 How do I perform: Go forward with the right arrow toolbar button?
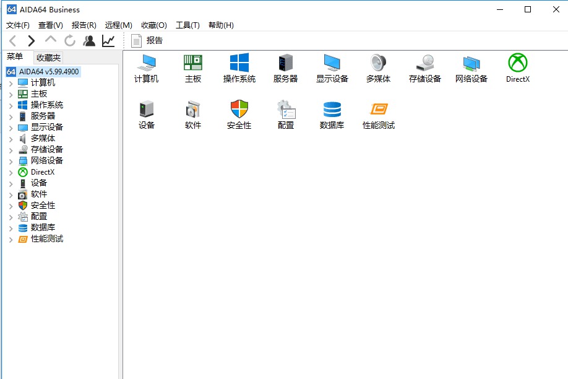[32, 41]
